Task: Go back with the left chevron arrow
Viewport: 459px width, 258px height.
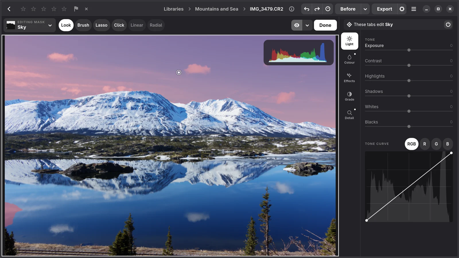Action: (9, 9)
